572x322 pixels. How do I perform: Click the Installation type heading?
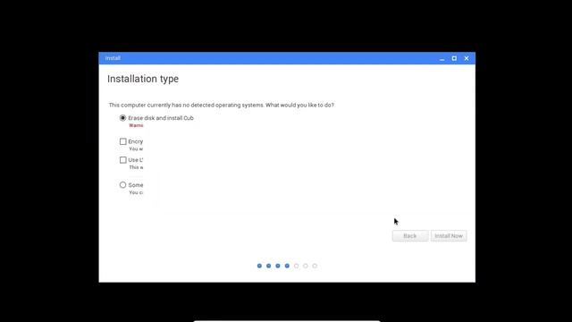point(143,79)
